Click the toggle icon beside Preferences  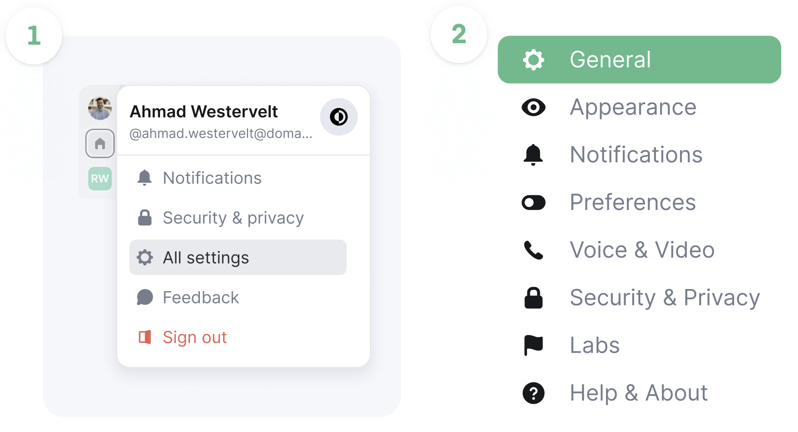pyautogui.click(x=533, y=203)
